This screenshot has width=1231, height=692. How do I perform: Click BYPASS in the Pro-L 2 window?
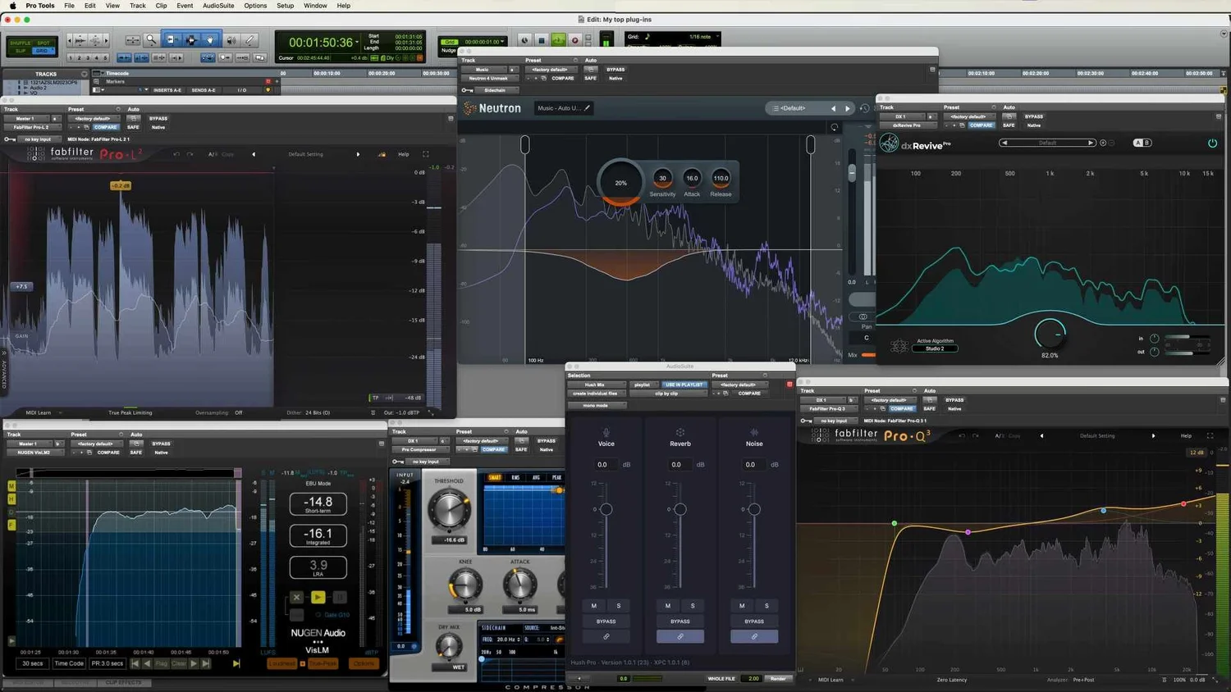[158, 118]
